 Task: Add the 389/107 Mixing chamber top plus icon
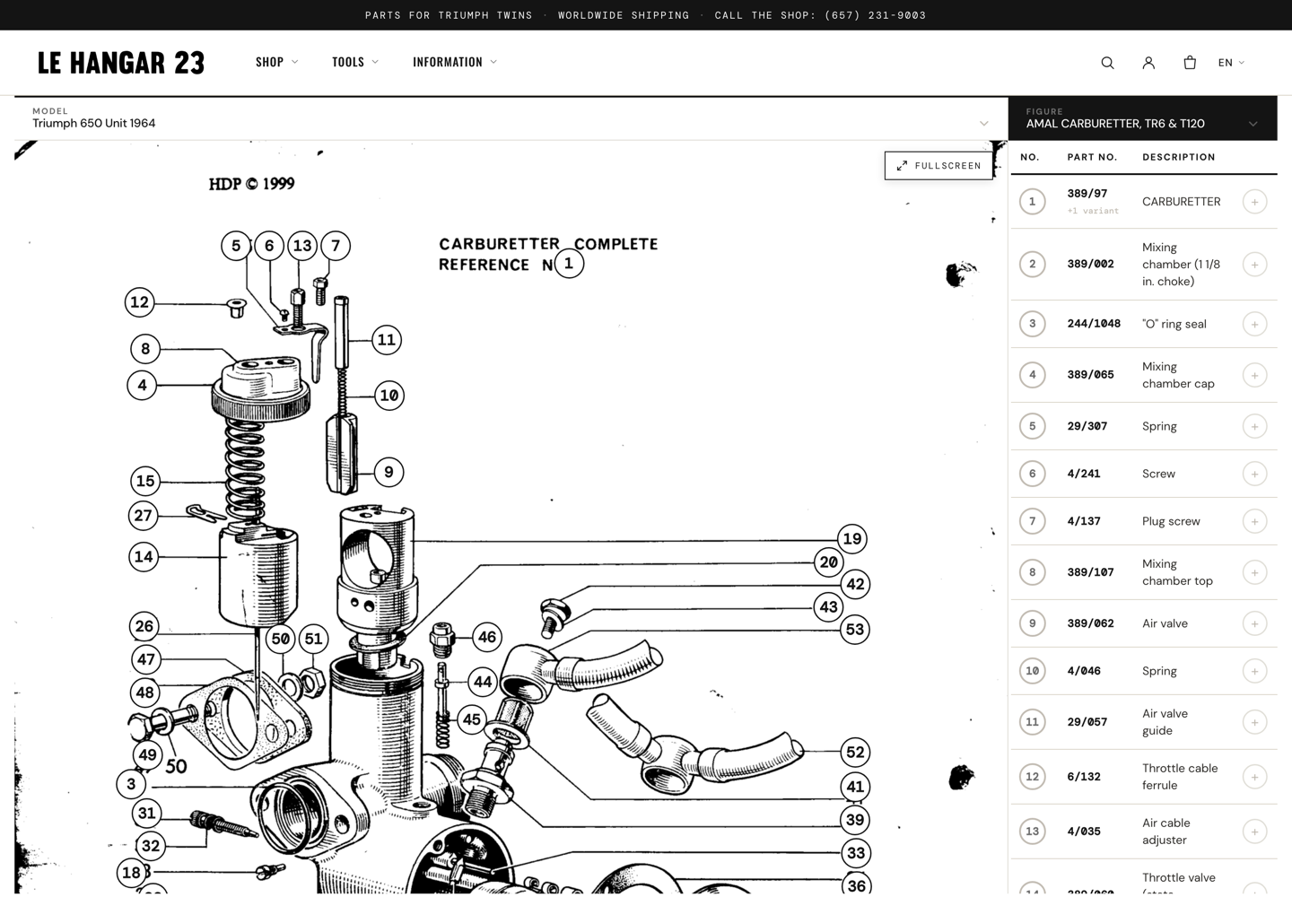tap(1254, 572)
